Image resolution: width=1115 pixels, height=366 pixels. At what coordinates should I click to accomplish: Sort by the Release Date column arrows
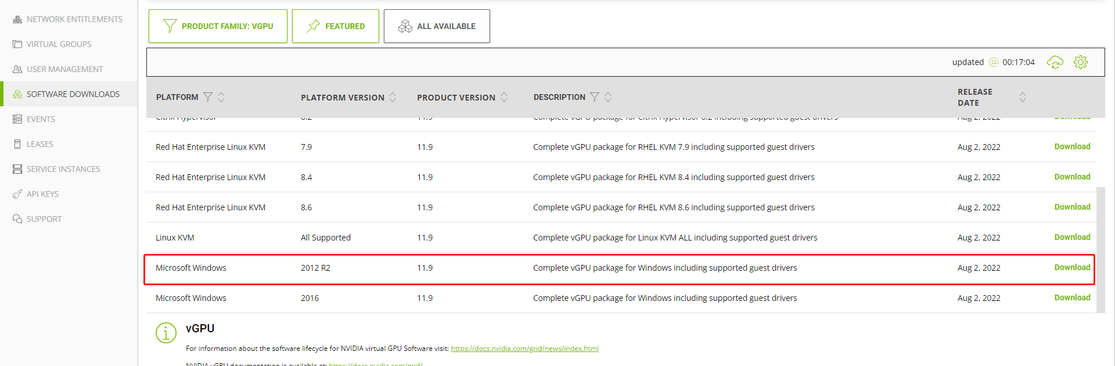click(1023, 97)
